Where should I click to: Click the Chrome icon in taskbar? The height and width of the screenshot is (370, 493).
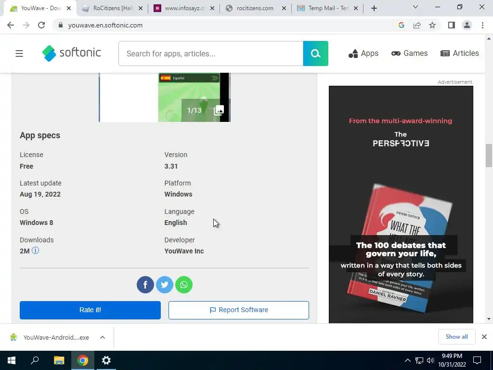[83, 360]
